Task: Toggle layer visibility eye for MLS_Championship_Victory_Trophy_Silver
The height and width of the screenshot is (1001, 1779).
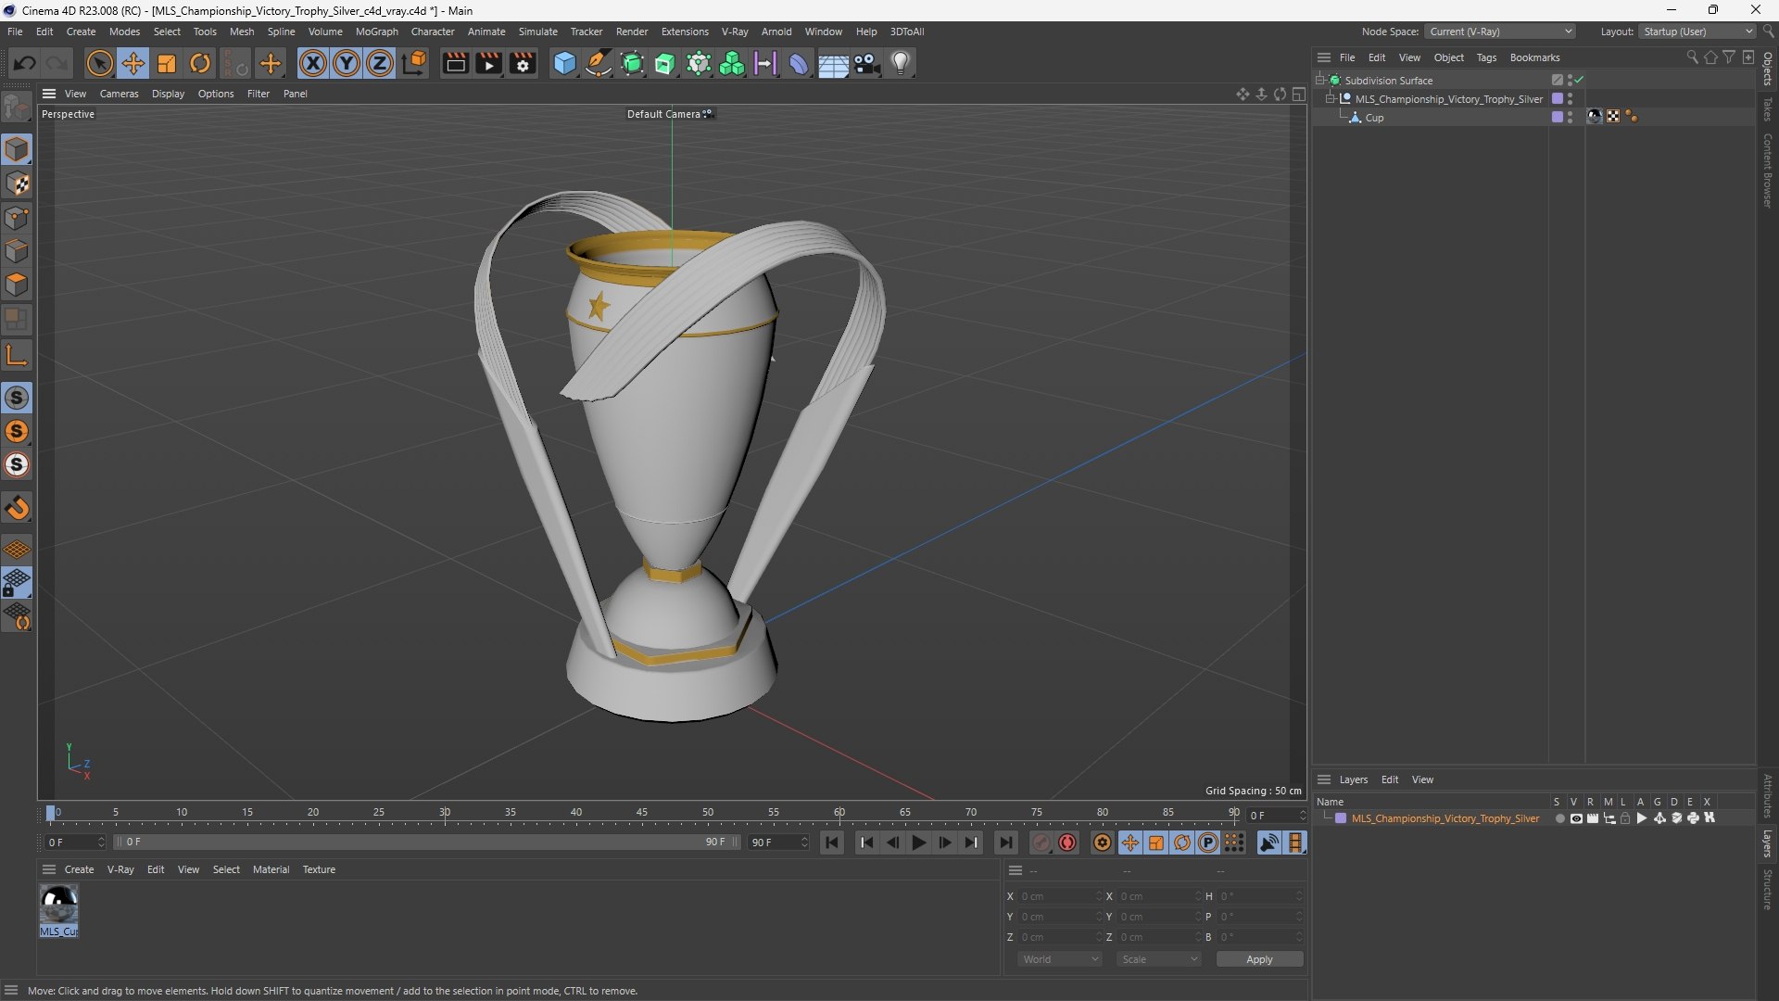Action: [1576, 818]
